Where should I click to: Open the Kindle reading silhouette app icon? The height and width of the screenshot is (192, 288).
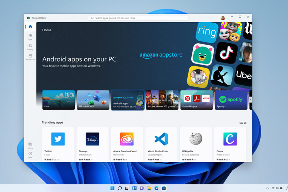click(x=222, y=75)
